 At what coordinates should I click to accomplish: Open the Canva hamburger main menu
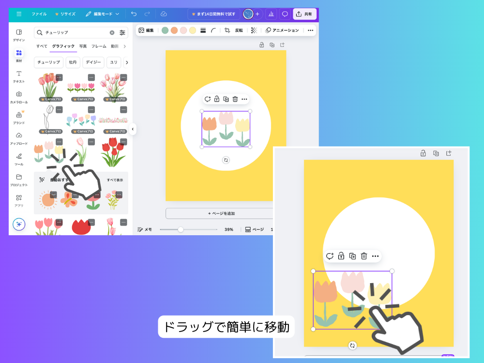point(19,14)
